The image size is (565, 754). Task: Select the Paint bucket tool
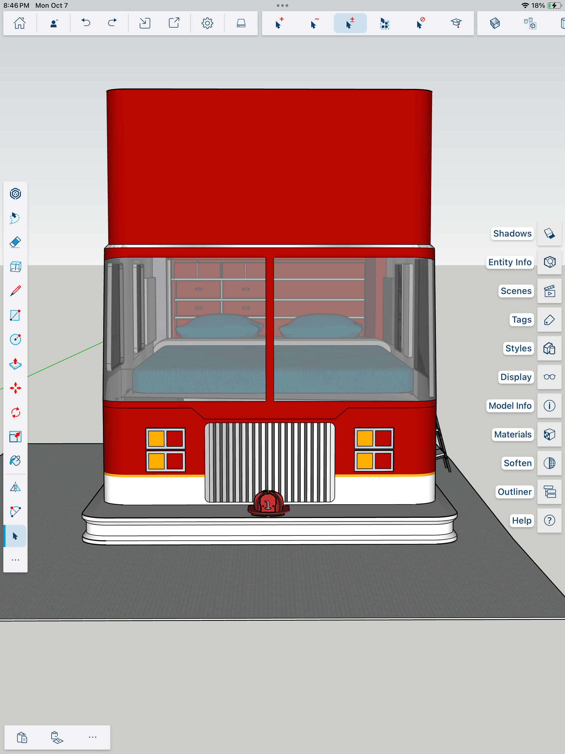coord(15,461)
